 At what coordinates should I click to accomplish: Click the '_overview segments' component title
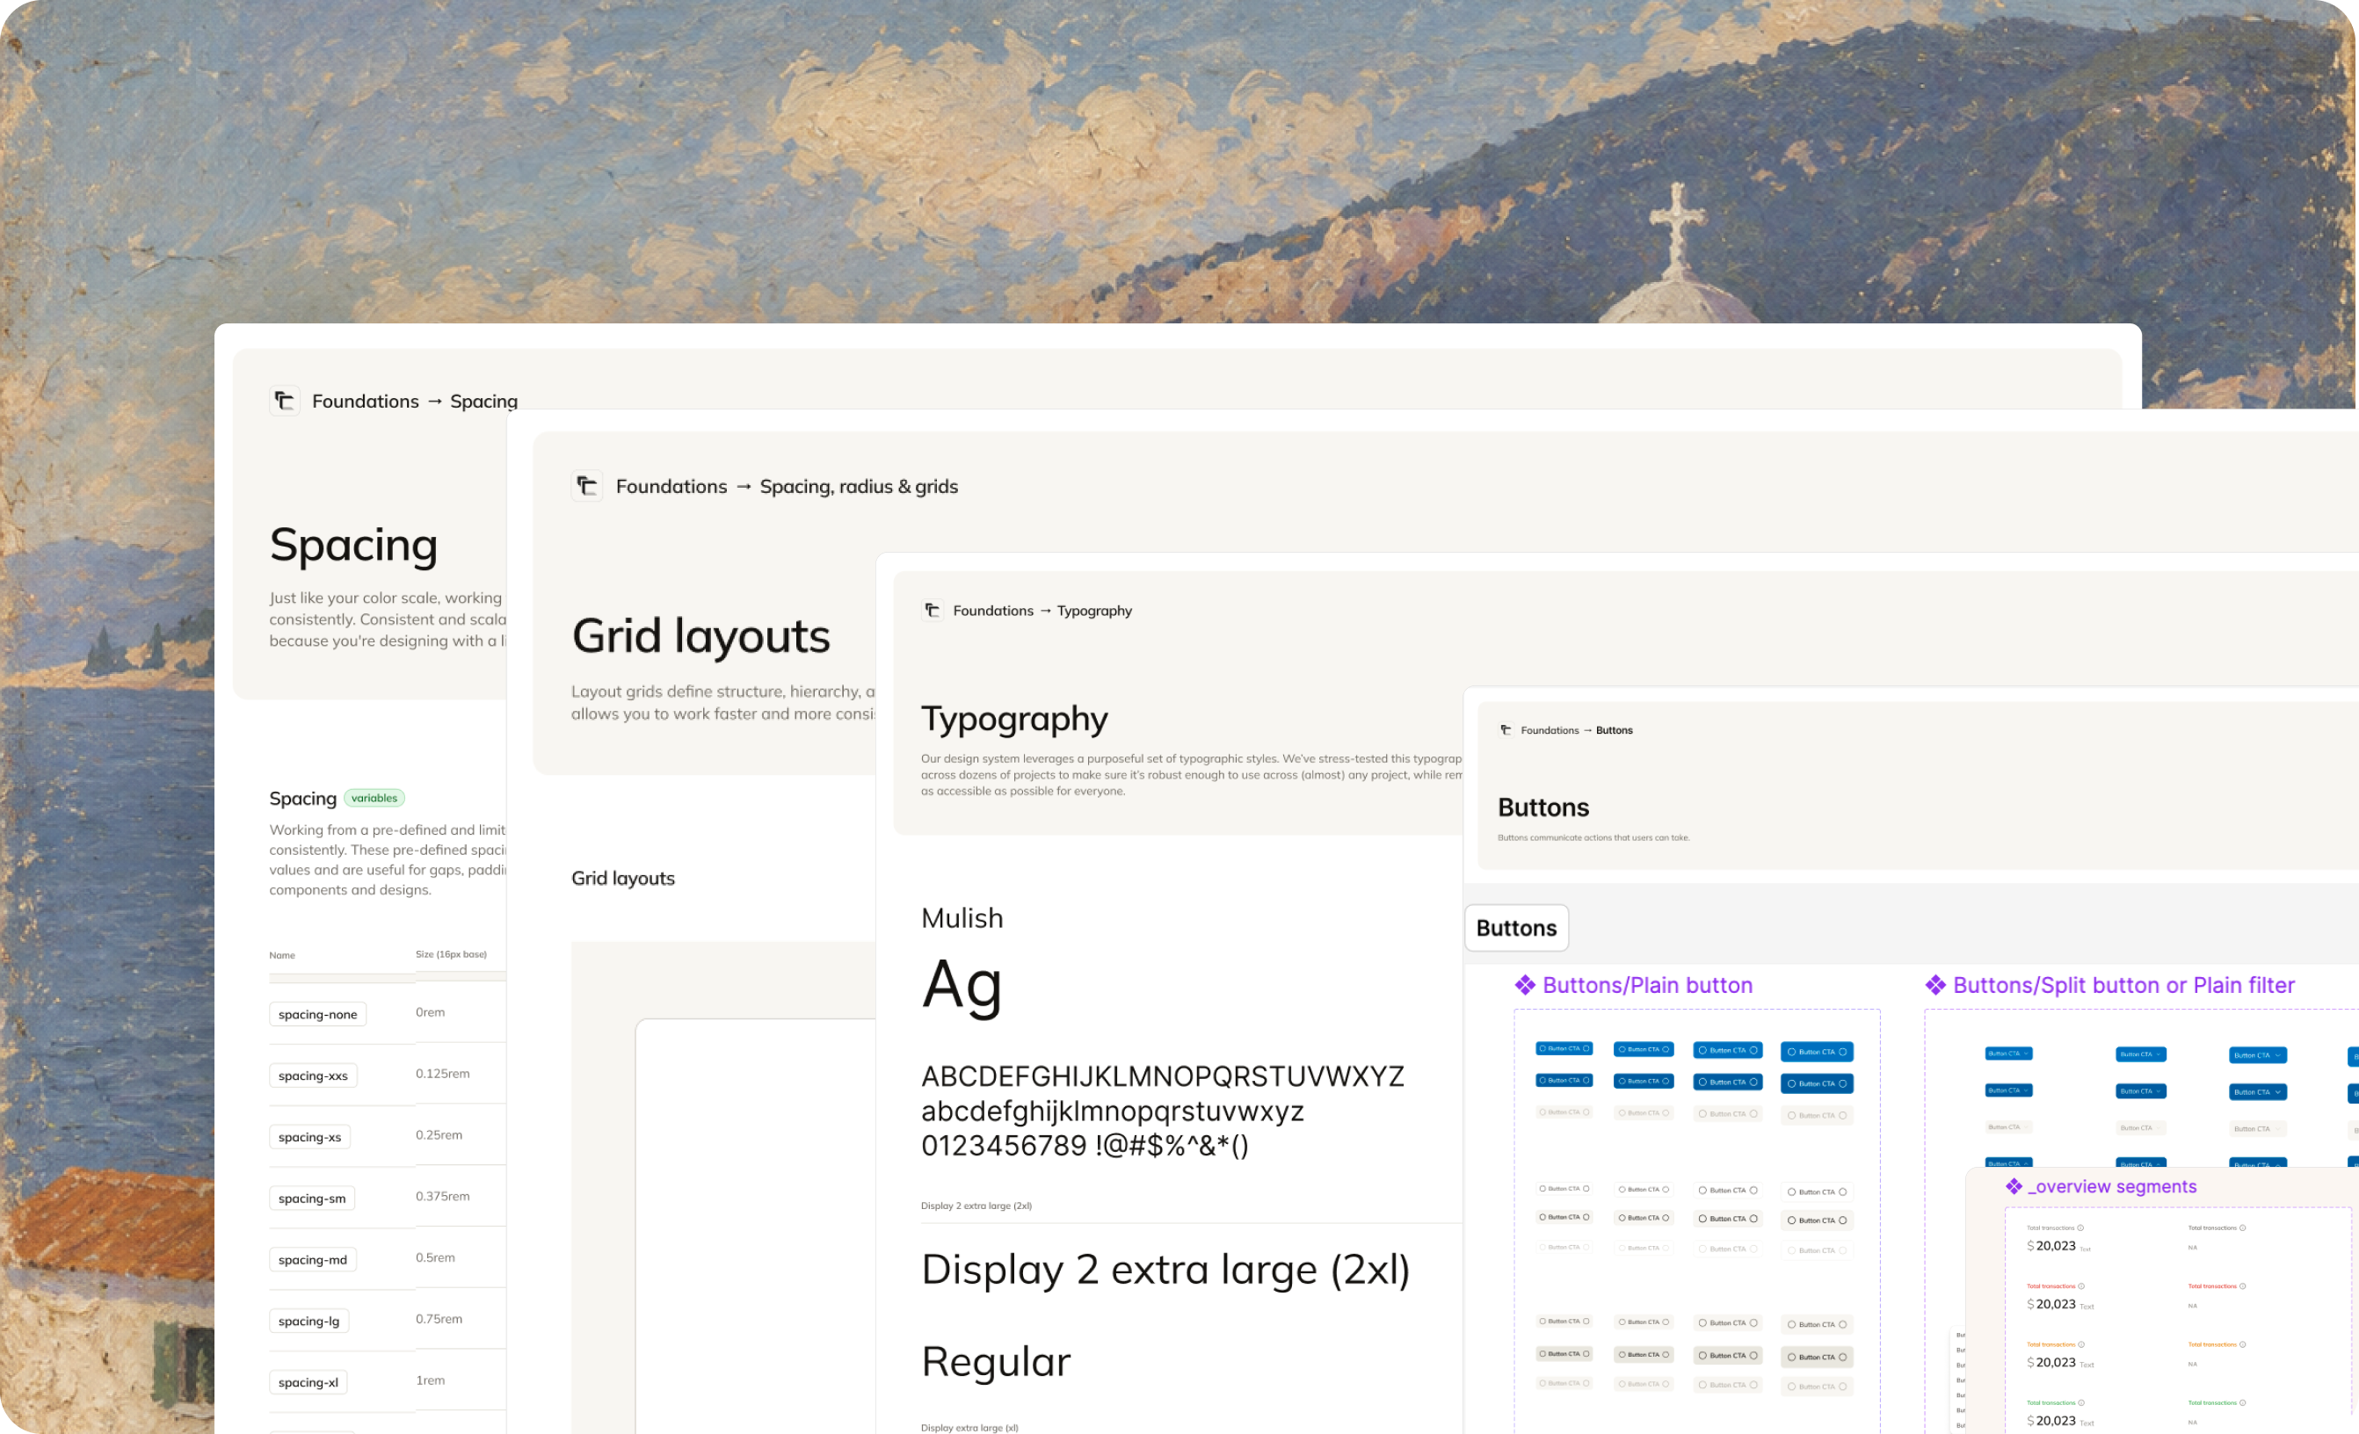tap(2112, 1186)
